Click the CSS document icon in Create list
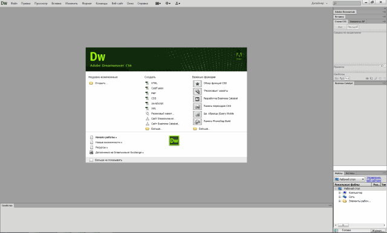Screen dimensions: 387x233 pyautogui.click(x=147, y=98)
